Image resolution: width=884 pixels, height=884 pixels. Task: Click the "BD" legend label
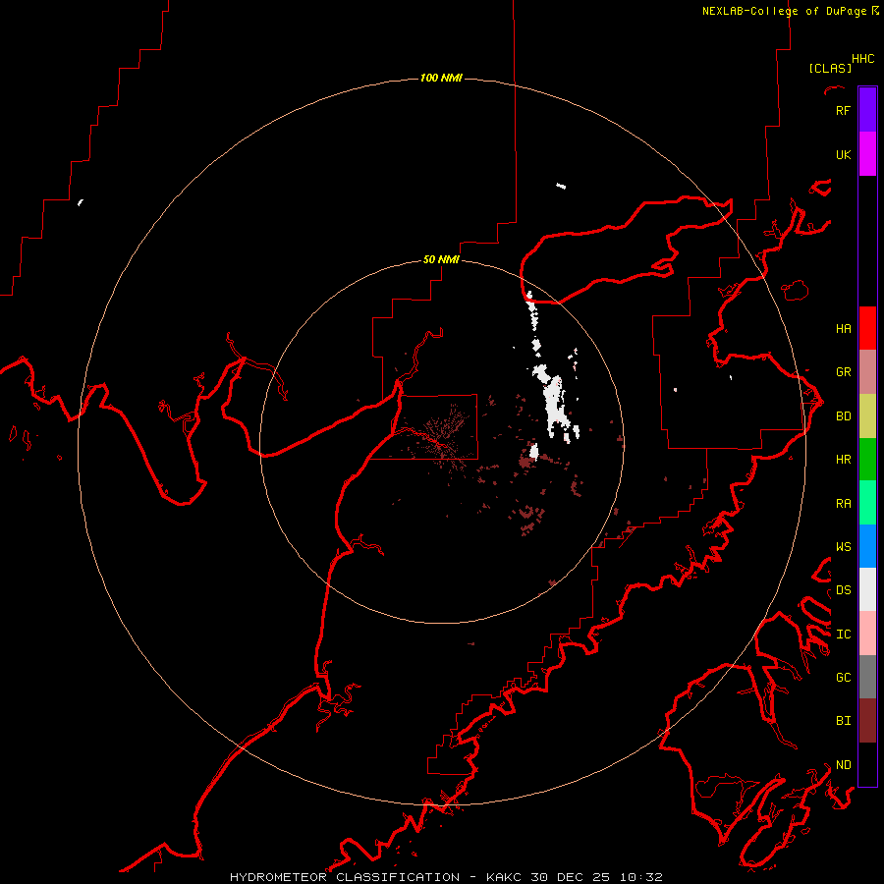click(x=843, y=416)
